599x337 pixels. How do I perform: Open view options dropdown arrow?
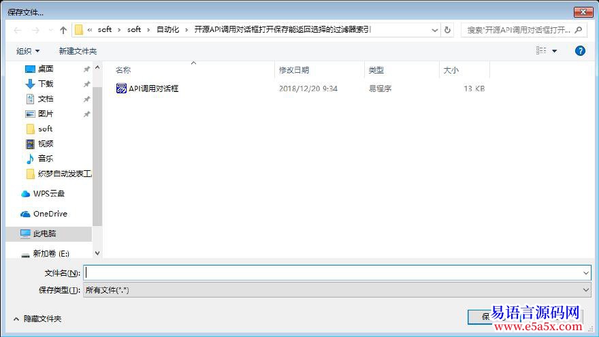coord(554,51)
